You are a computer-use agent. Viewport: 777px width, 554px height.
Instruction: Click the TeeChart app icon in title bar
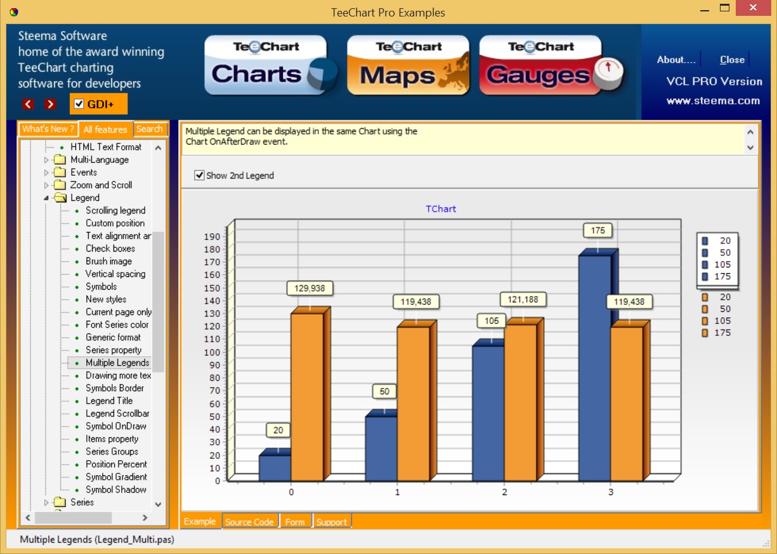pyautogui.click(x=14, y=12)
